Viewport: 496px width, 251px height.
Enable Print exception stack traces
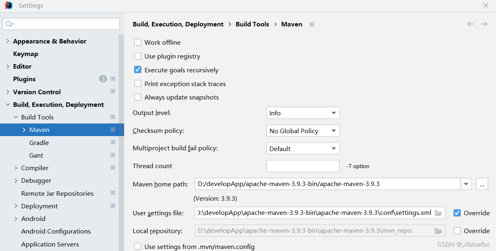(x=138, y=84)
